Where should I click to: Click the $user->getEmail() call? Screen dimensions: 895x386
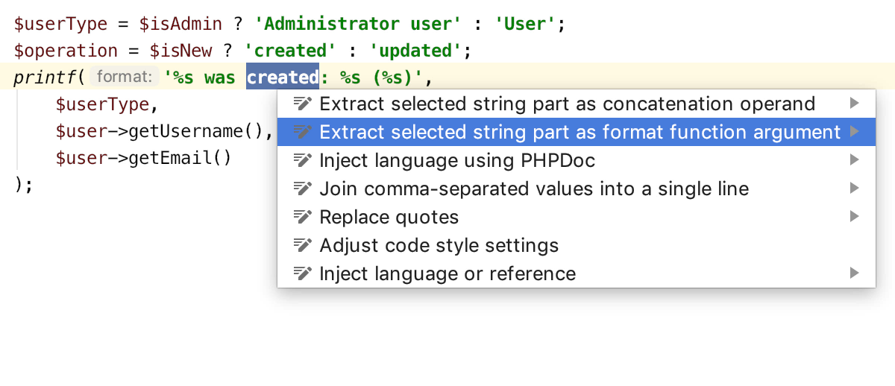(x=143, y=158)
